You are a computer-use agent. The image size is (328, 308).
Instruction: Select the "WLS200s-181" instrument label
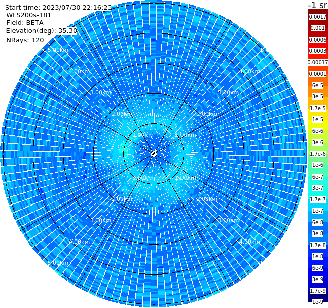[x=29, y=15]
